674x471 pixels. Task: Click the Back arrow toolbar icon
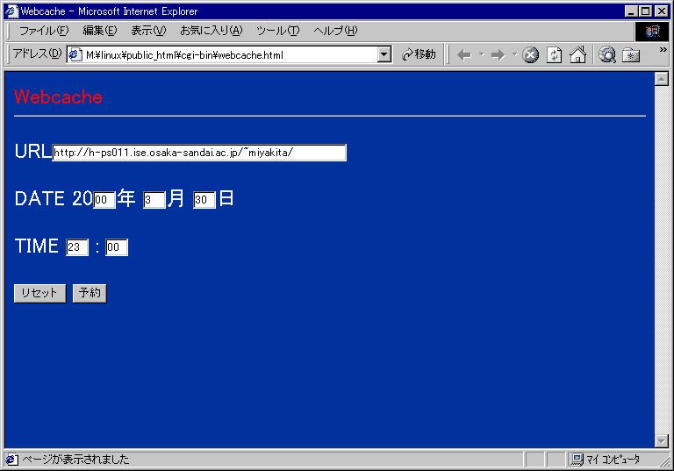click(464, 55)
